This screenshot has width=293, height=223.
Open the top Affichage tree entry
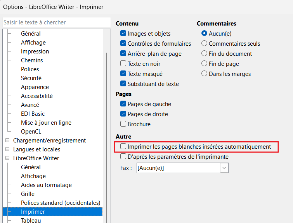pyautogui.click(x=33, y=43)
